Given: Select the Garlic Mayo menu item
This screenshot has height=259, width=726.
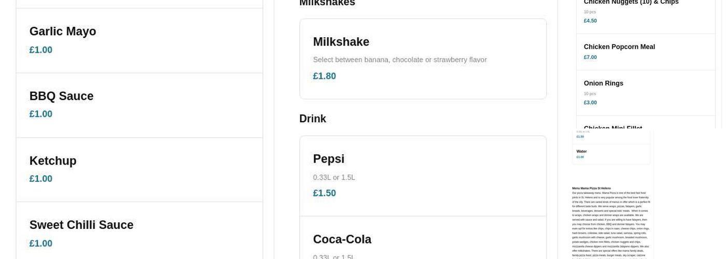Looking at the screenshot, I should pos(63,32).
